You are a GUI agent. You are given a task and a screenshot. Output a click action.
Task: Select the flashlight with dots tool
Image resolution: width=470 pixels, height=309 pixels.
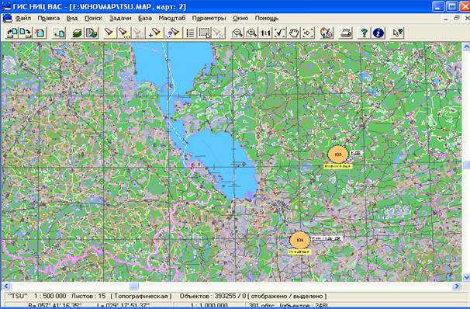[123, 33]
